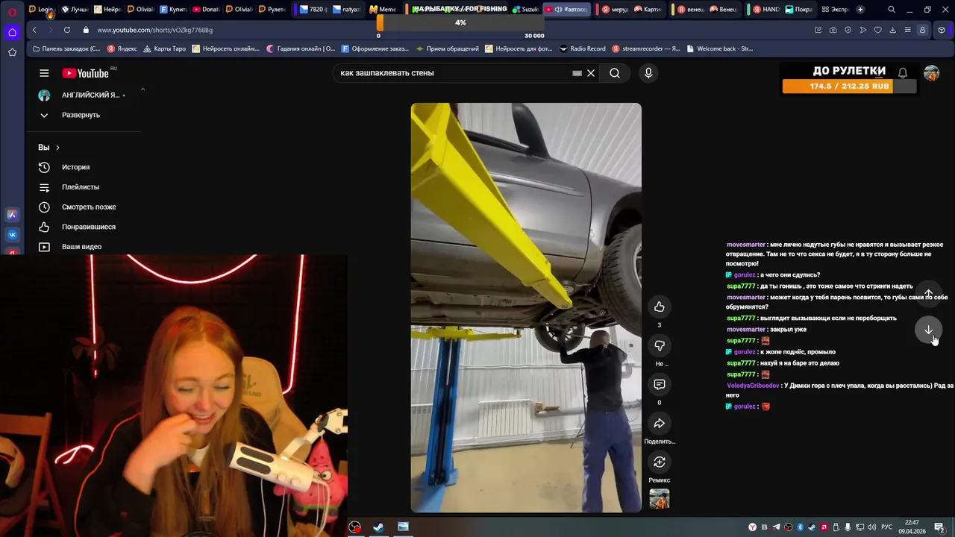Open the player send arrow toolbar icon
This screenshot has width=955, height=537.
(862, 30)
